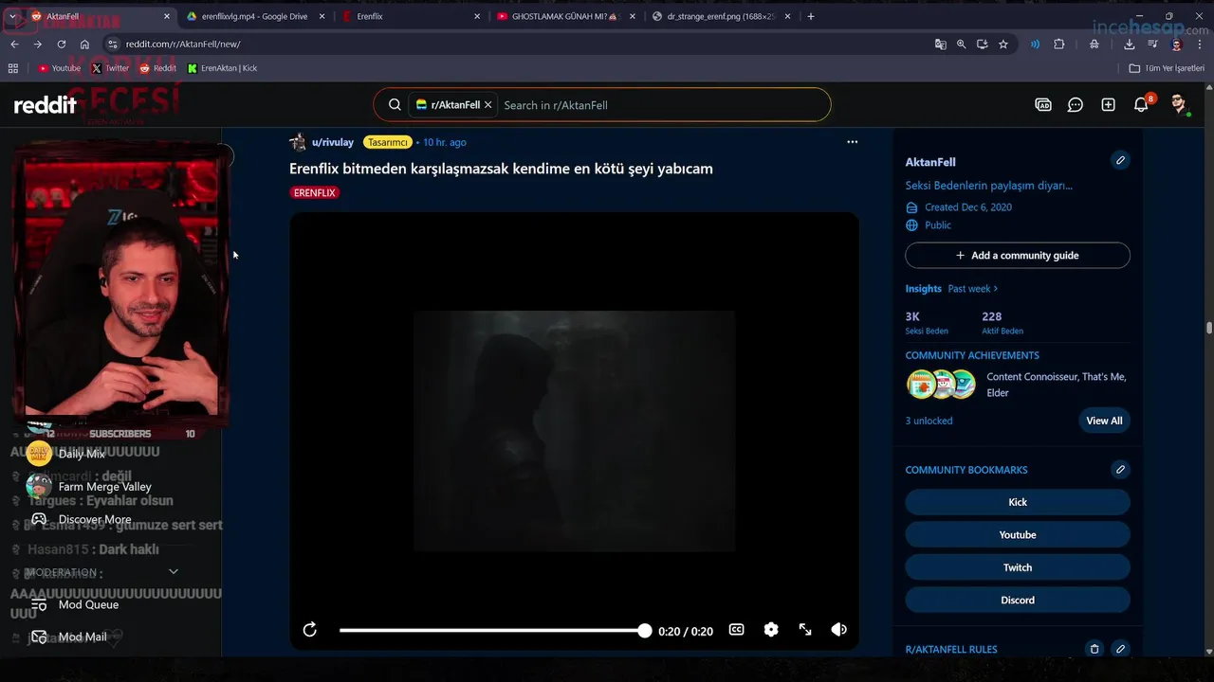Click the dark video frame thumbnail
The width and height of the screenshot is (1214, 682).
point(574,430)
